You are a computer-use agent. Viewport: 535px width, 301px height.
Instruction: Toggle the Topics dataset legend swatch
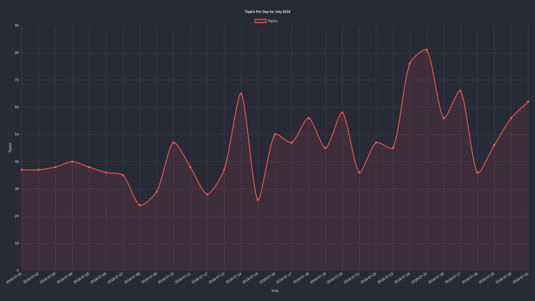click(260, 21)
